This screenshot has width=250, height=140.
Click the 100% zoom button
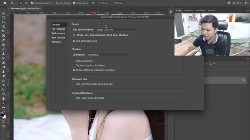click(93, 3)
